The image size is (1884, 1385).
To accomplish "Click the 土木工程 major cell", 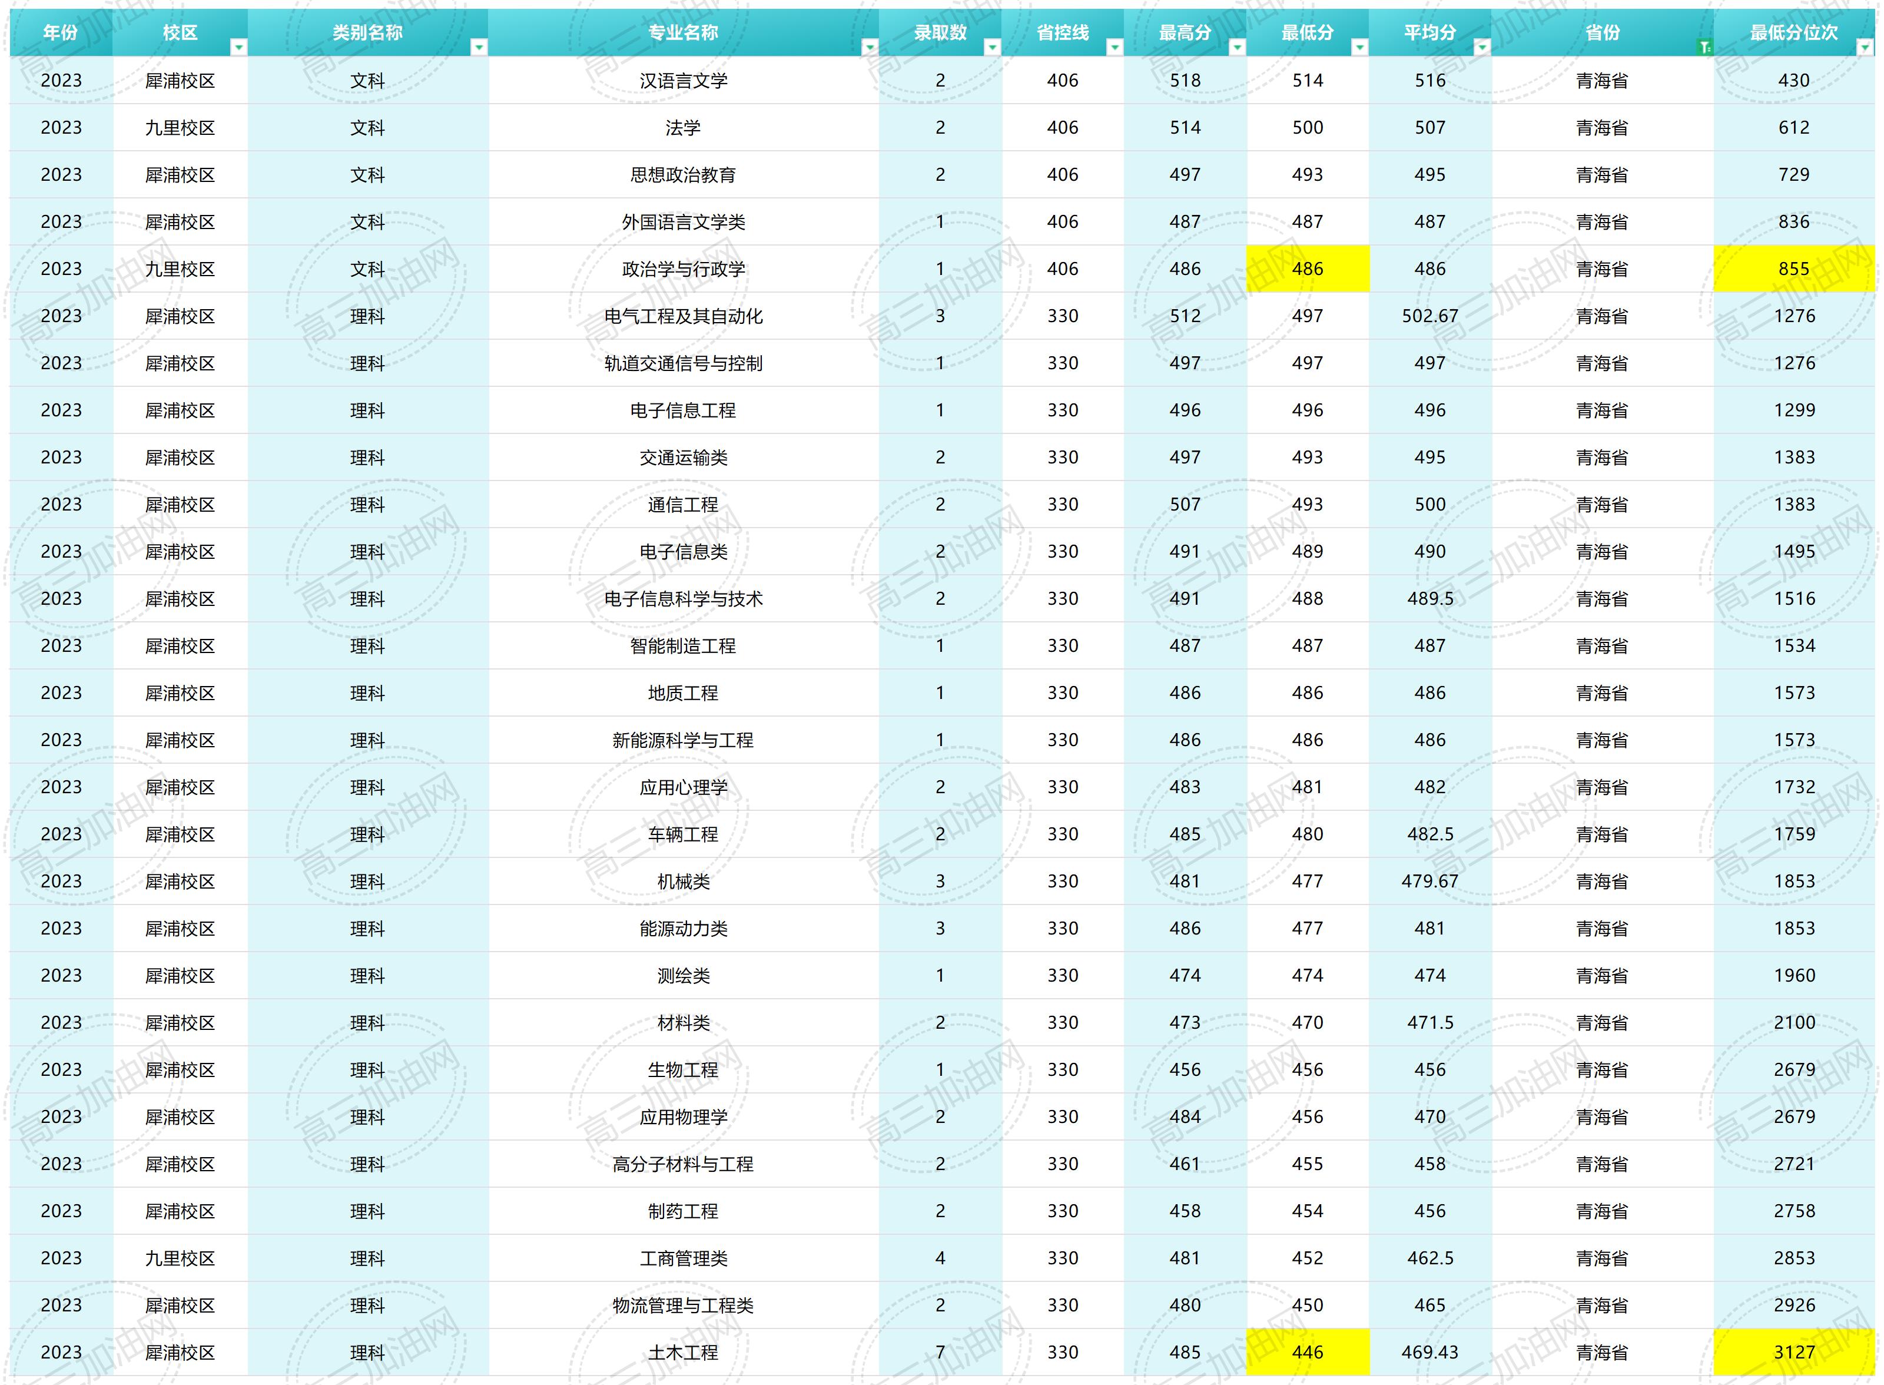I will (684, 1352).
